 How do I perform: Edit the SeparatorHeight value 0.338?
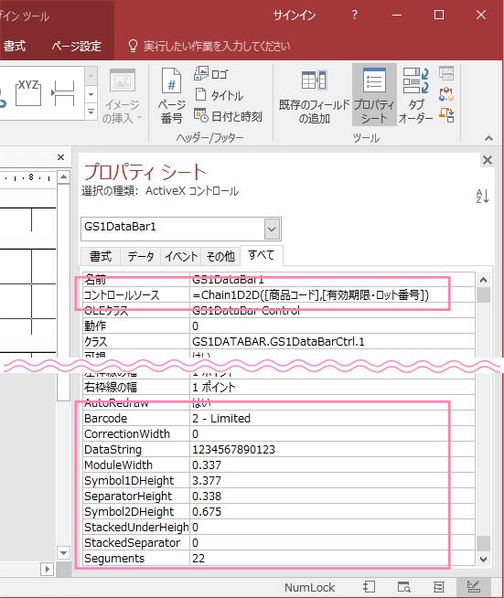coord(332,497)
